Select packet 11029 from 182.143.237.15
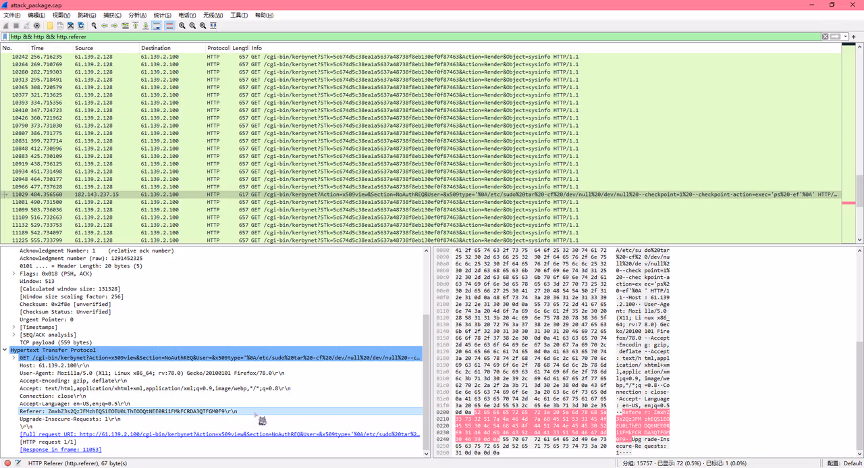 pyautogui.click(x=421, y=194)
